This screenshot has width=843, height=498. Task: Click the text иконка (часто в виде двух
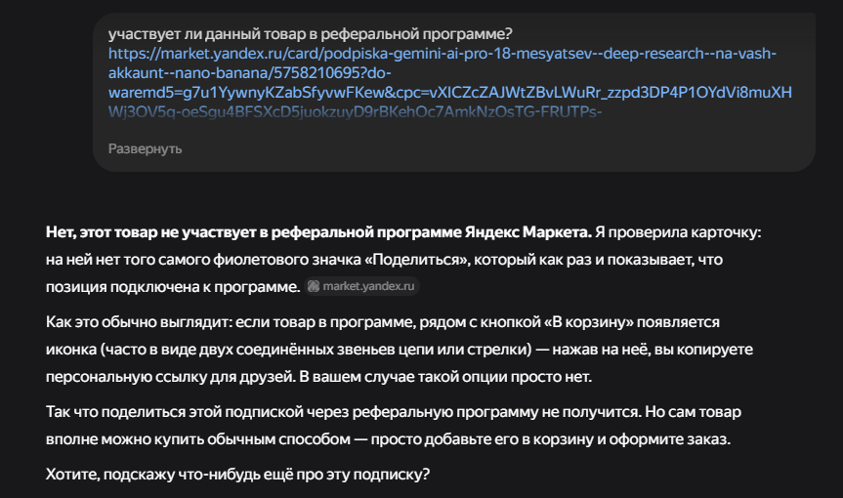pos(140,350)
